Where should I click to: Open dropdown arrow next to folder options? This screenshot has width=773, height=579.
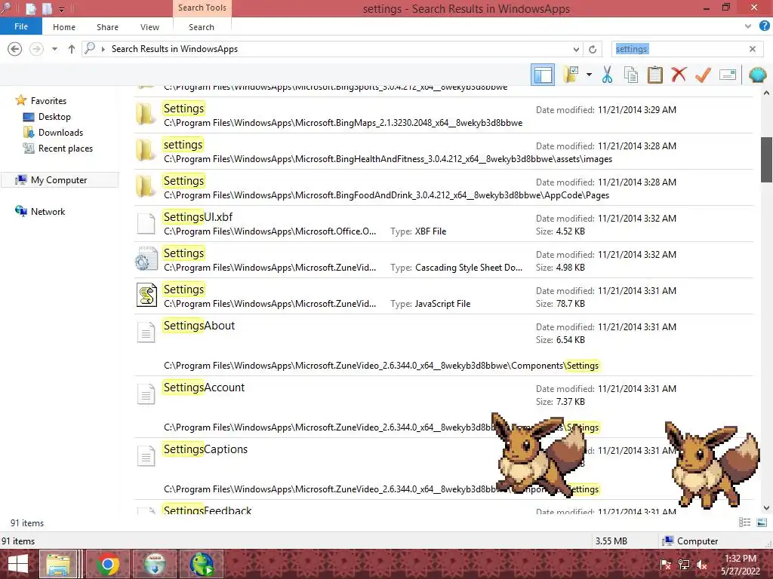(589, 75)
